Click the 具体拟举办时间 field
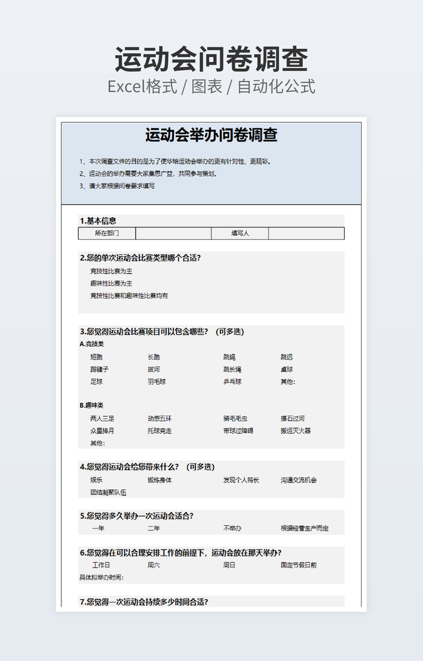Image resolution: width=423 pixels, height=661 pixels. 101,577
